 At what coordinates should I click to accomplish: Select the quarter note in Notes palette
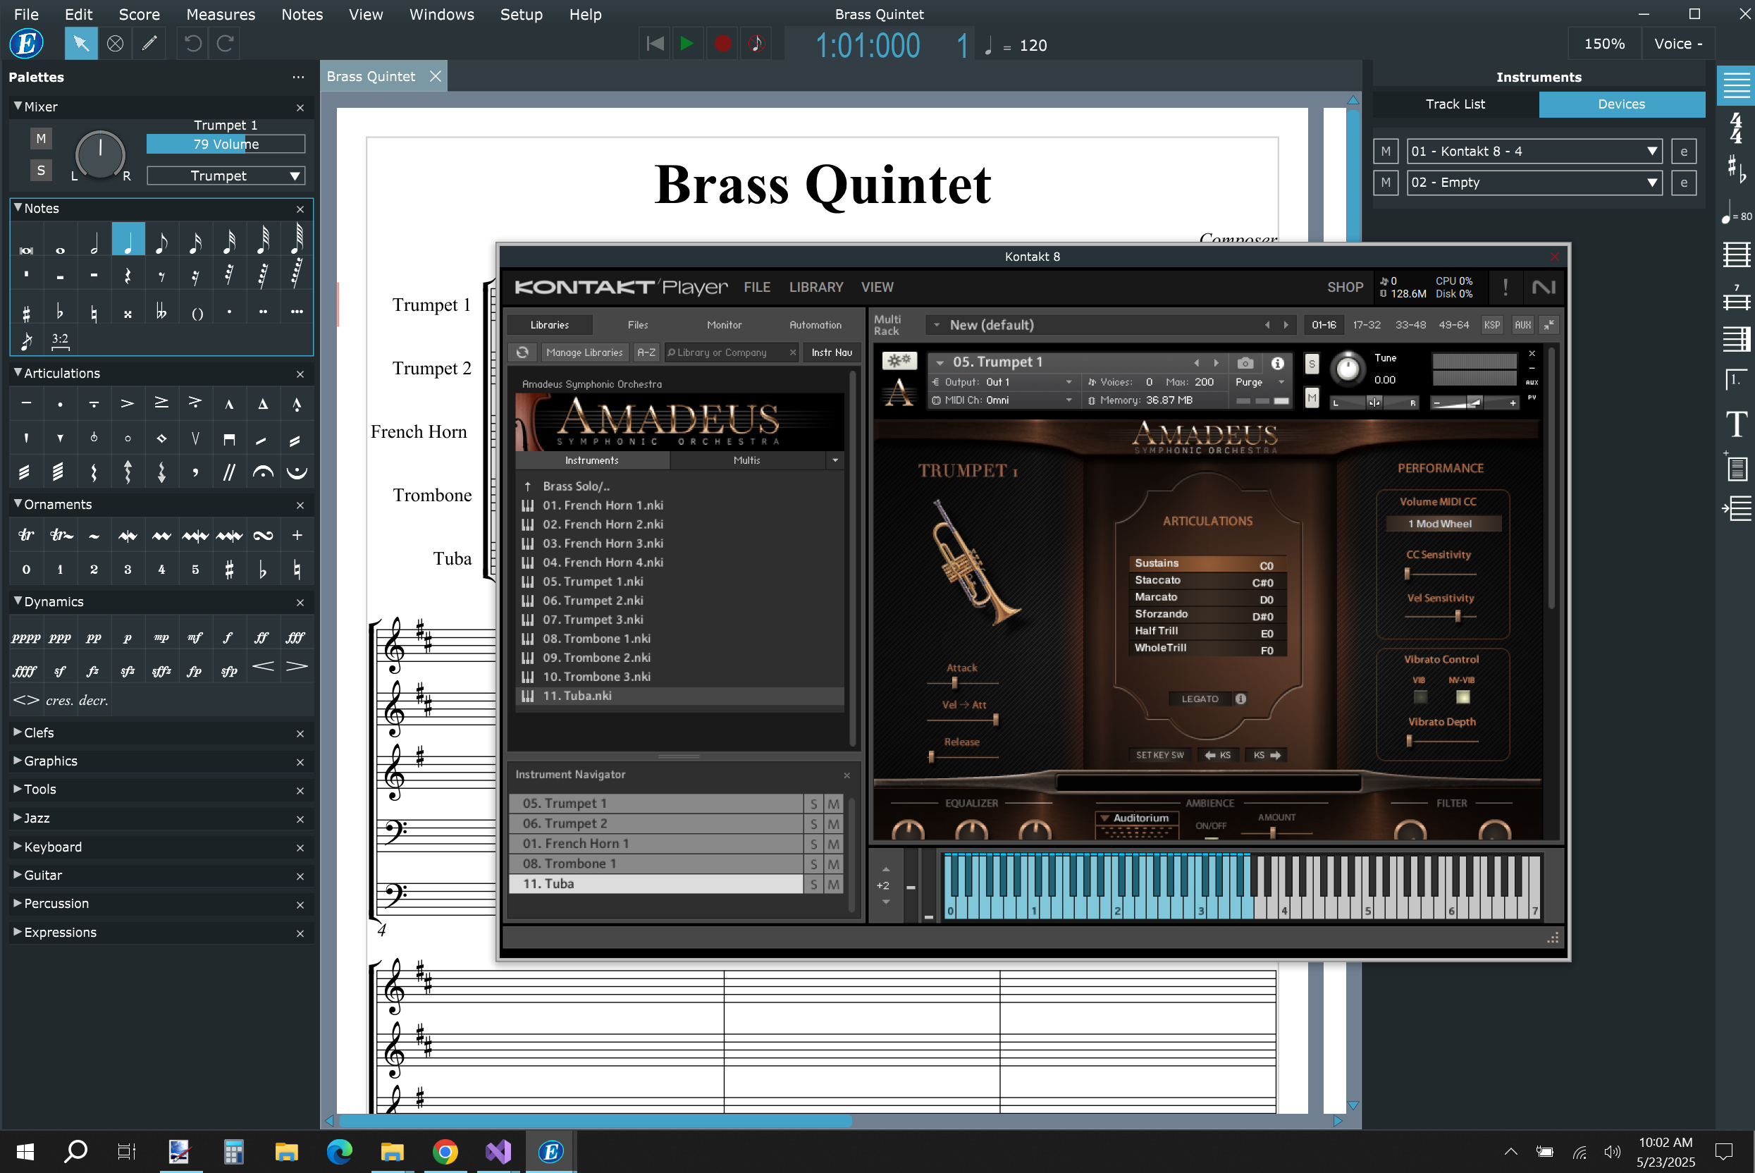point(128,241)
